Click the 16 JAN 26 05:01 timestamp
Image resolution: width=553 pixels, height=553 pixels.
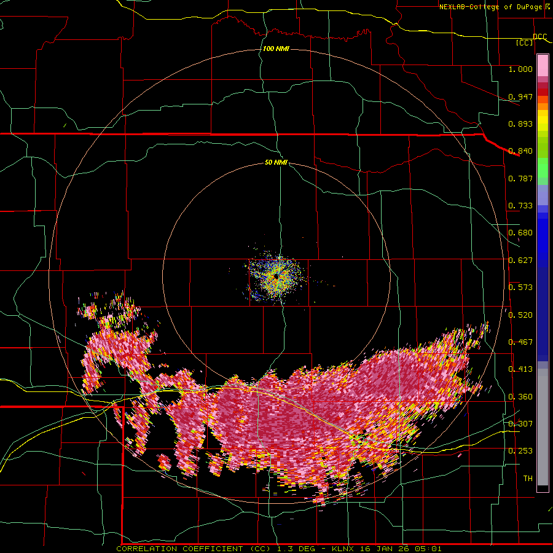[401, 549]
